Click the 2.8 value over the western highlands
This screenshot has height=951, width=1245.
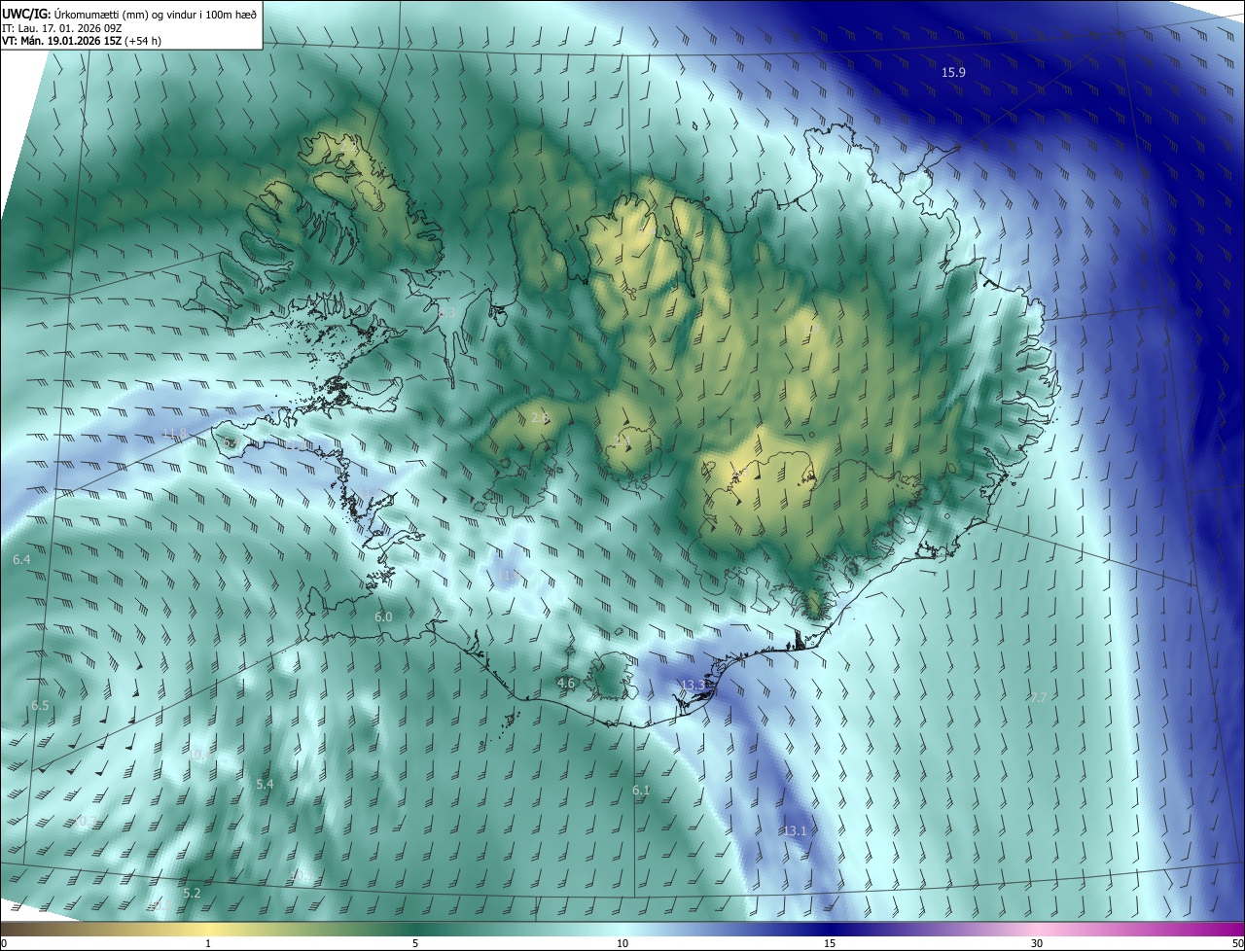pos(540,417)
